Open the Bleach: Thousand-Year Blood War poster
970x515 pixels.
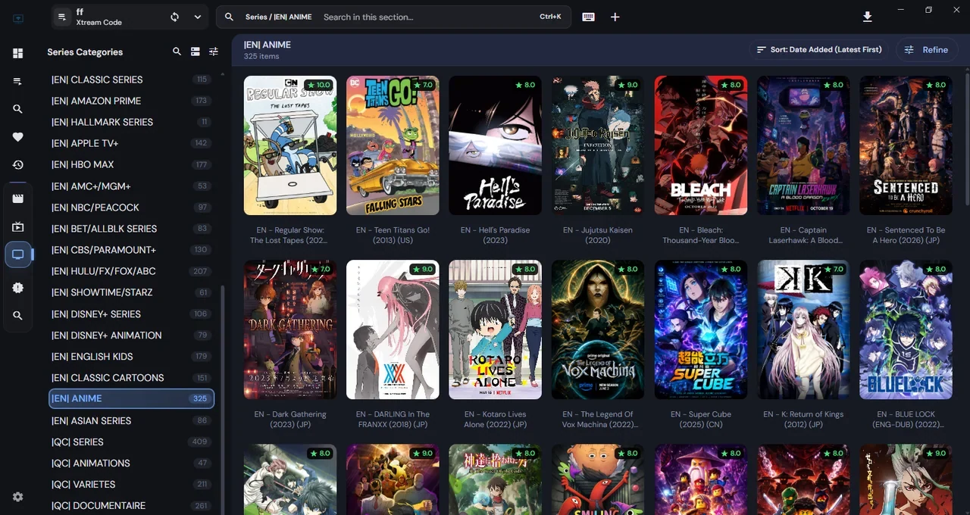(701, 145)
